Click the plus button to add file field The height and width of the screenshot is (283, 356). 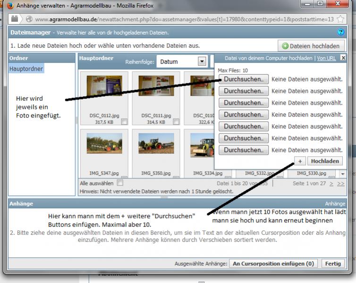(x=300, y=161)
